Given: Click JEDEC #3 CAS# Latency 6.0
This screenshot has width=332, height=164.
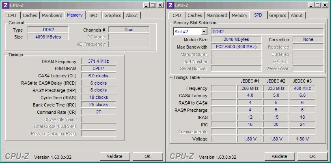Looking at the screenshot, I should pyautogui.click(x=302, y=96).
